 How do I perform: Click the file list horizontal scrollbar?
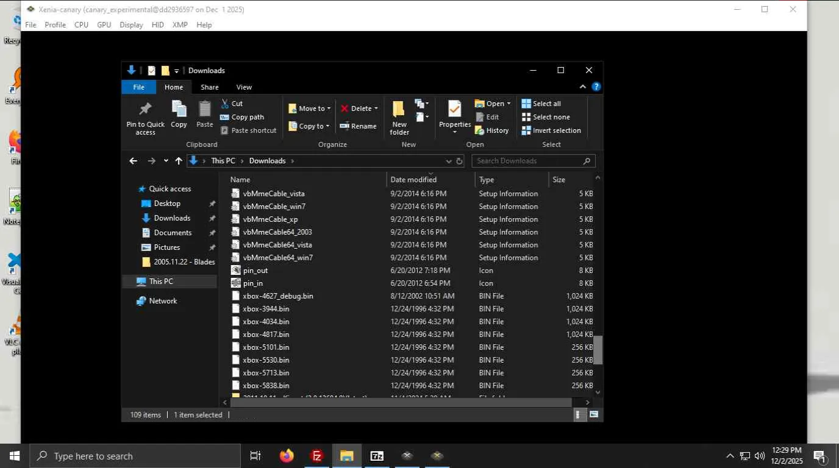tap(401, 402)
